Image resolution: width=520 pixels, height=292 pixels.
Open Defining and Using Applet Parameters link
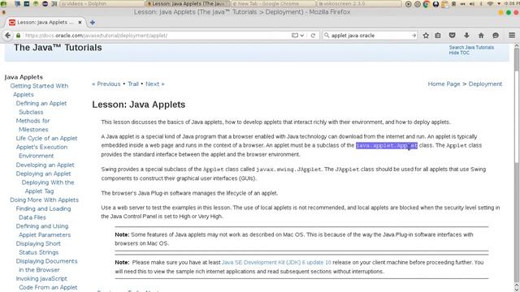(43, 230)
